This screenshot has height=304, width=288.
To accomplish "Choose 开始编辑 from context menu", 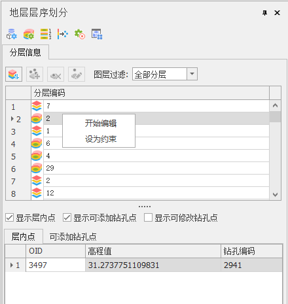I will tap(101, 124).
